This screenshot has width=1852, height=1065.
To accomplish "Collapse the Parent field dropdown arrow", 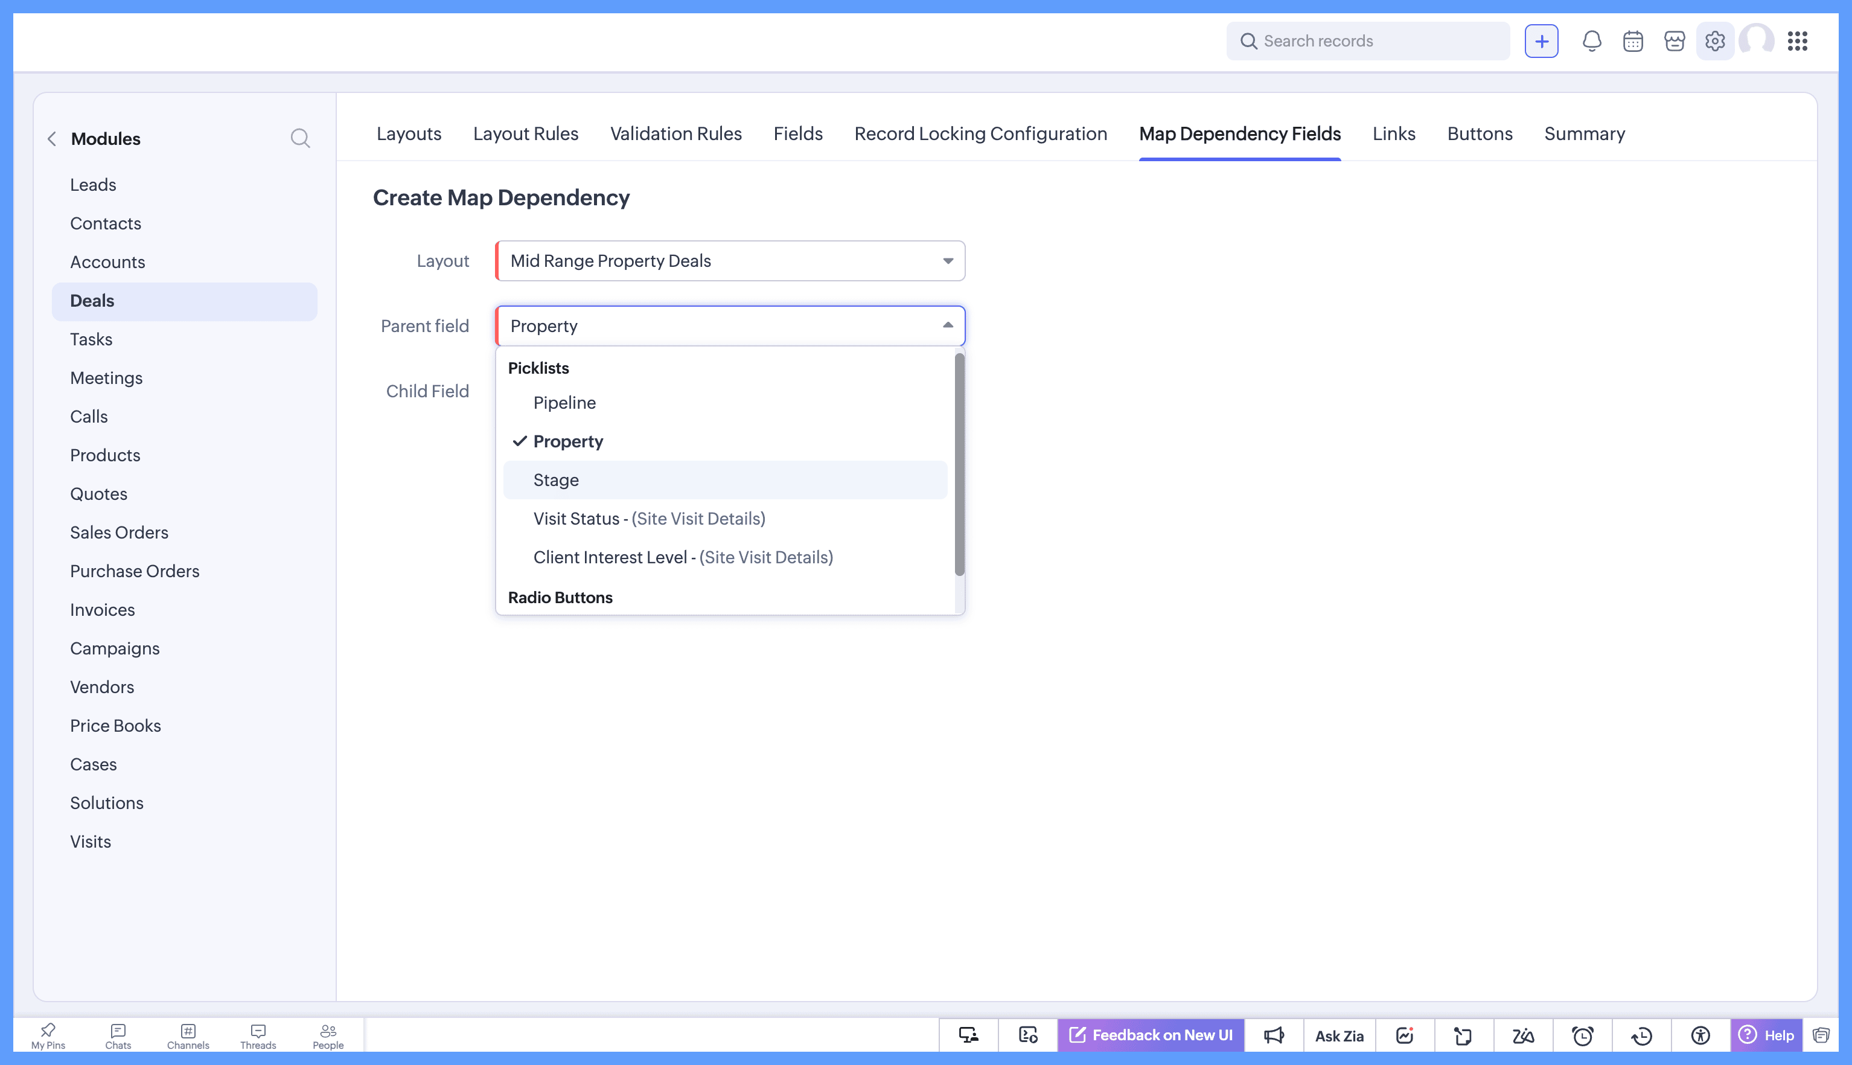I will 948,325.
